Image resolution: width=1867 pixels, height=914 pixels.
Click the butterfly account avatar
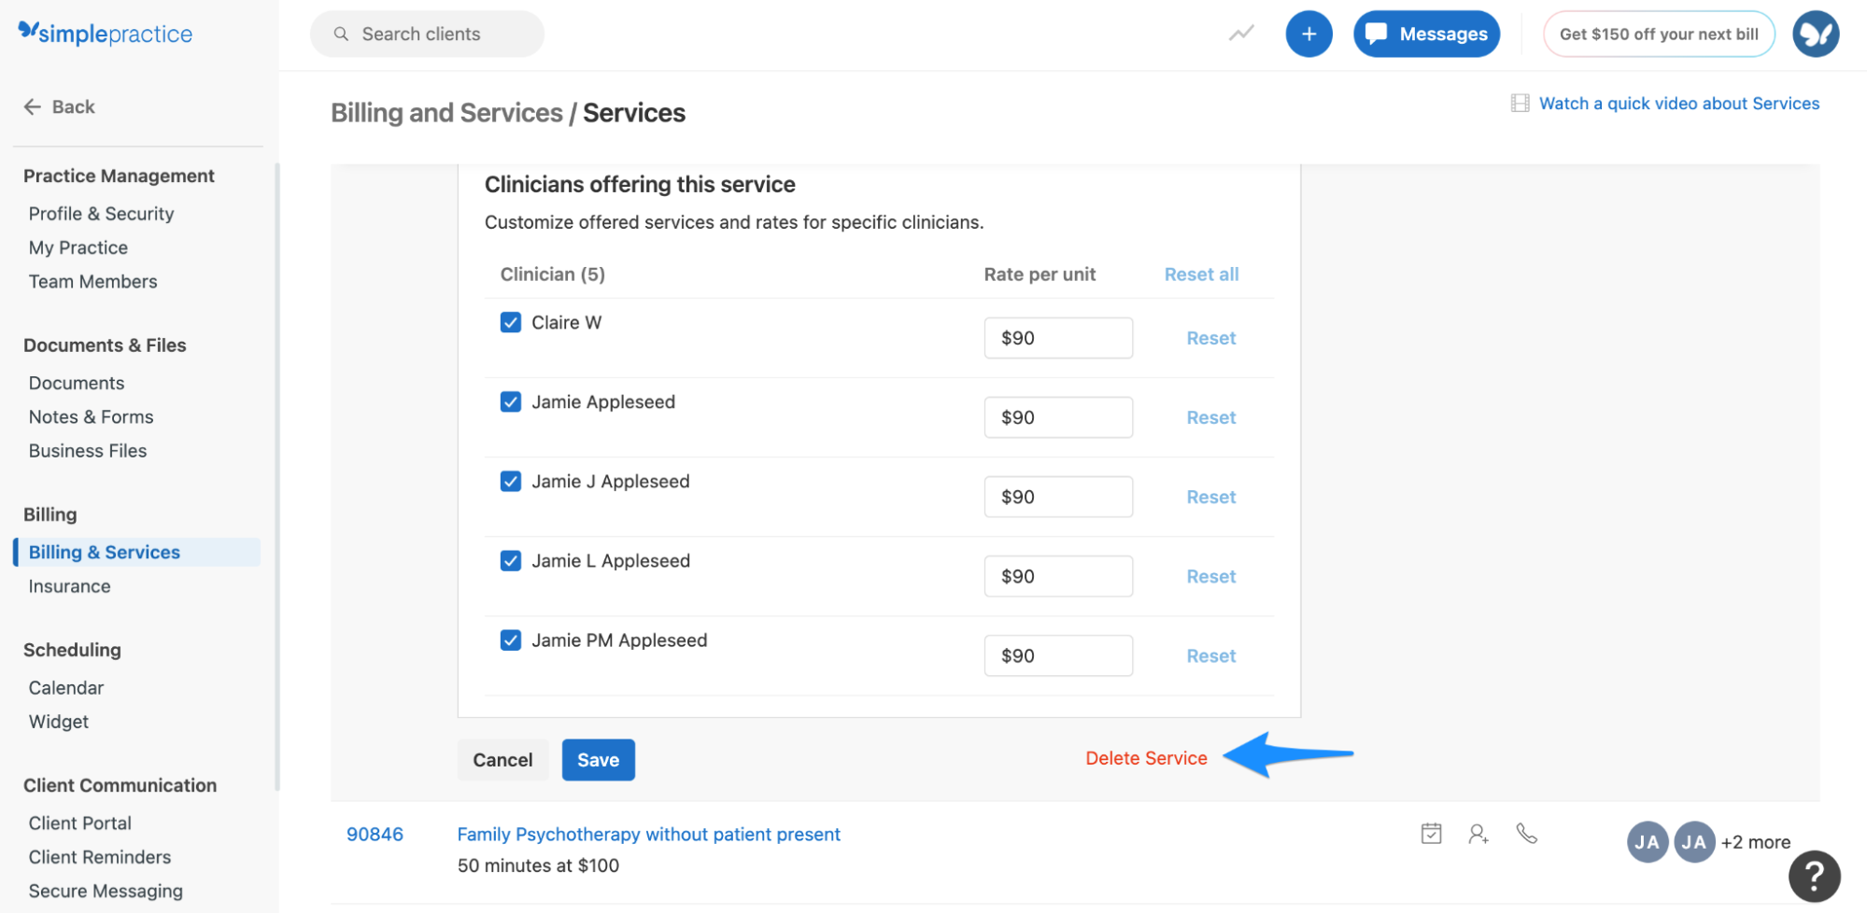tap(1816, 34)
